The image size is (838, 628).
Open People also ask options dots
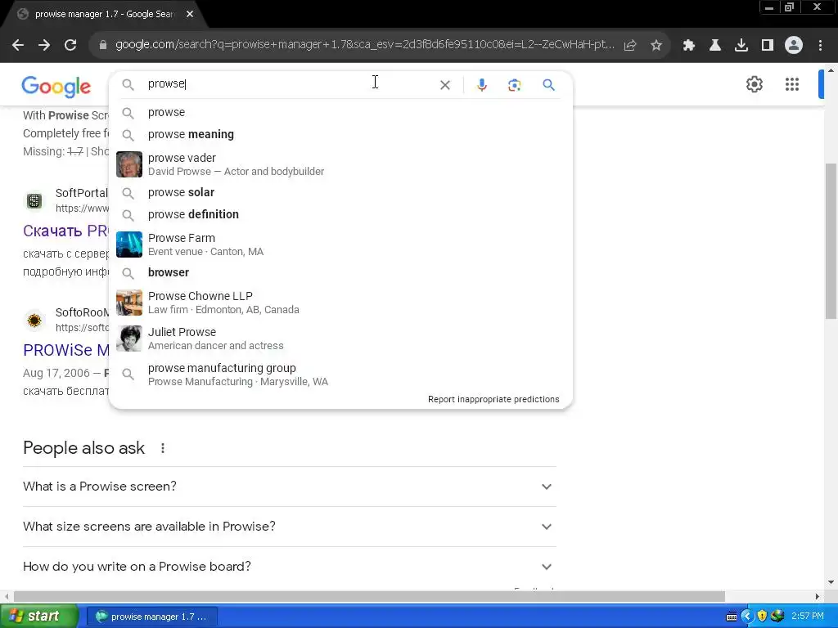coord(163,448)
